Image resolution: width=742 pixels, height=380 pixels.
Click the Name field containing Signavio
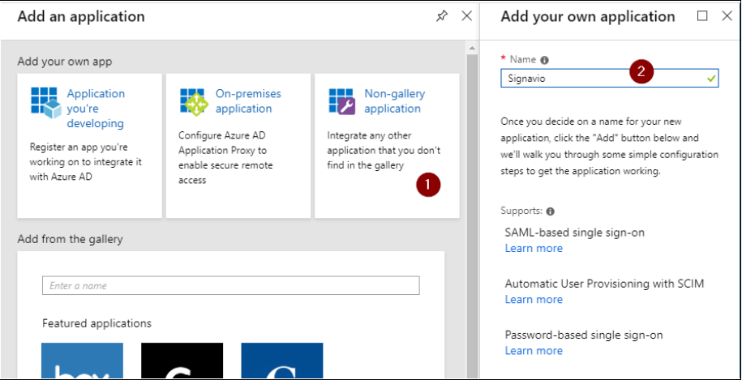(x=610, y=79)
